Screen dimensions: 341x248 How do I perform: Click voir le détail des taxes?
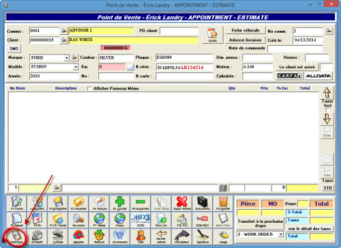pos(310,228)
